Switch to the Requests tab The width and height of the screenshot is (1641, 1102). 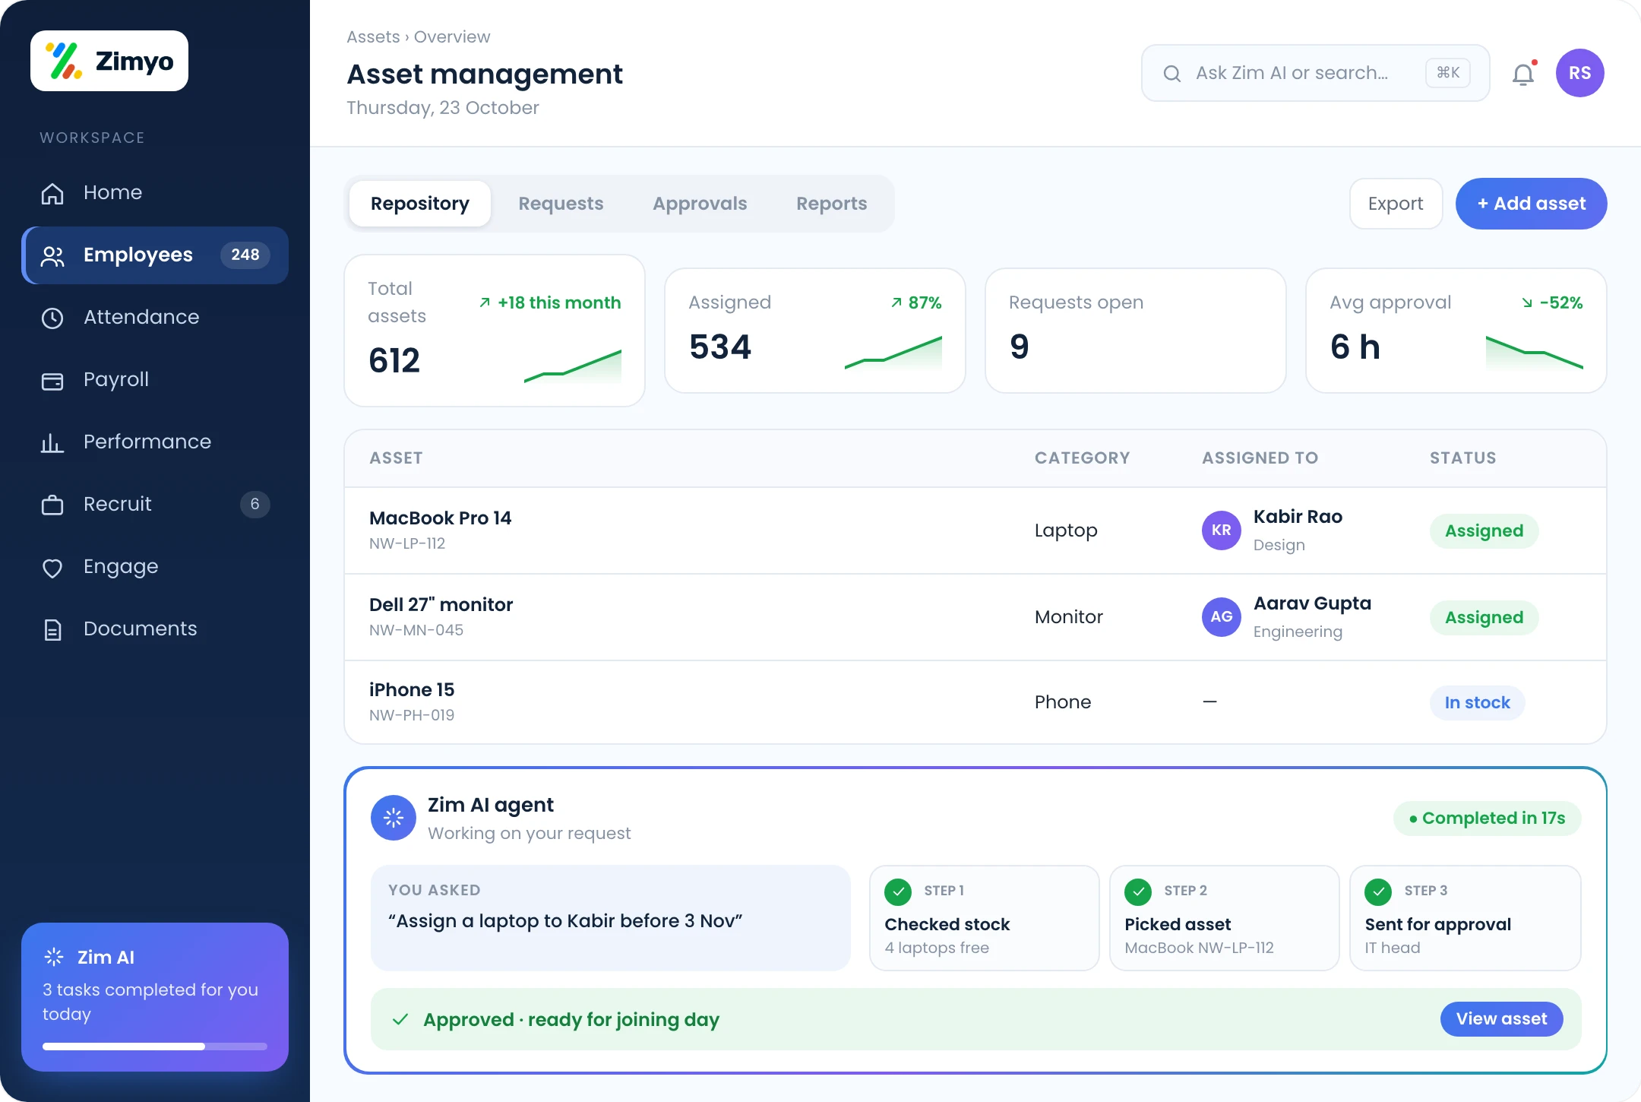tap(561, 204)
